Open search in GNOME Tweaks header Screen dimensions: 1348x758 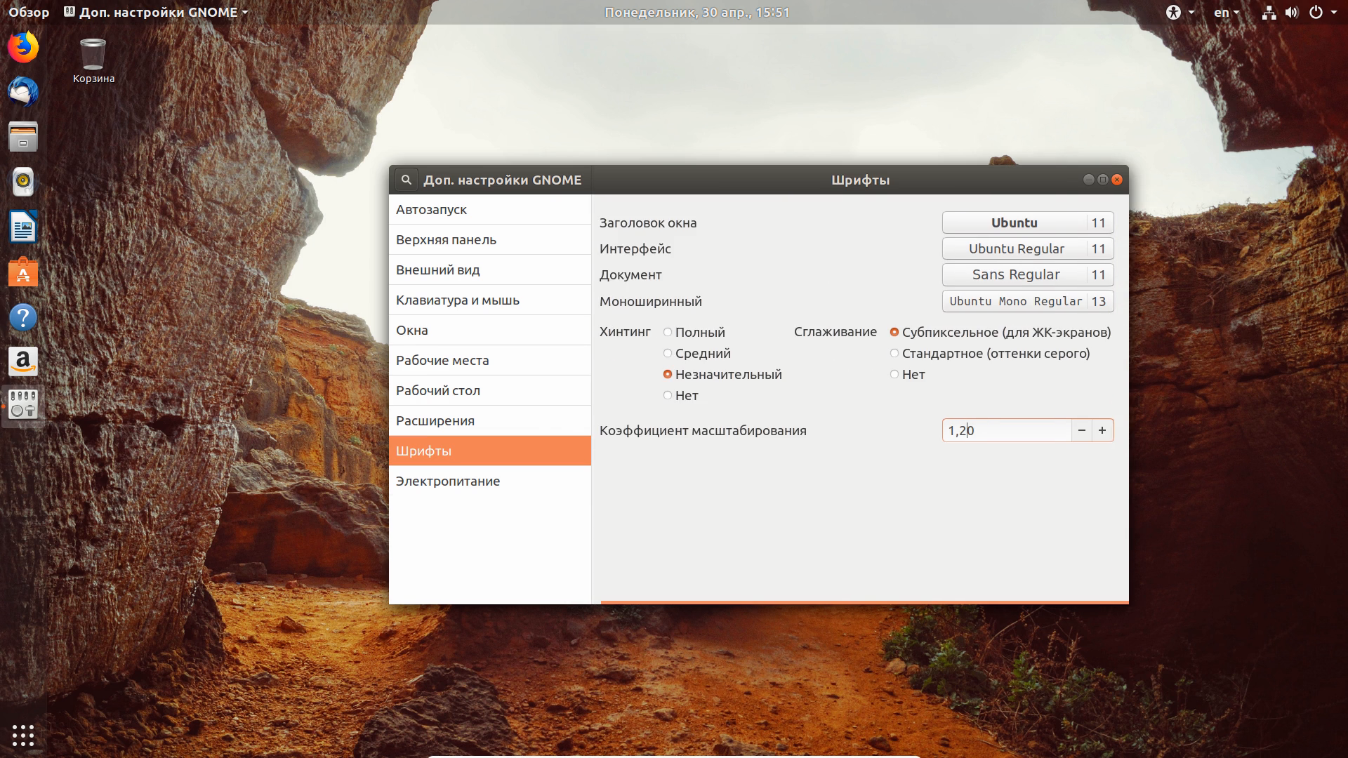click(406, 180)
